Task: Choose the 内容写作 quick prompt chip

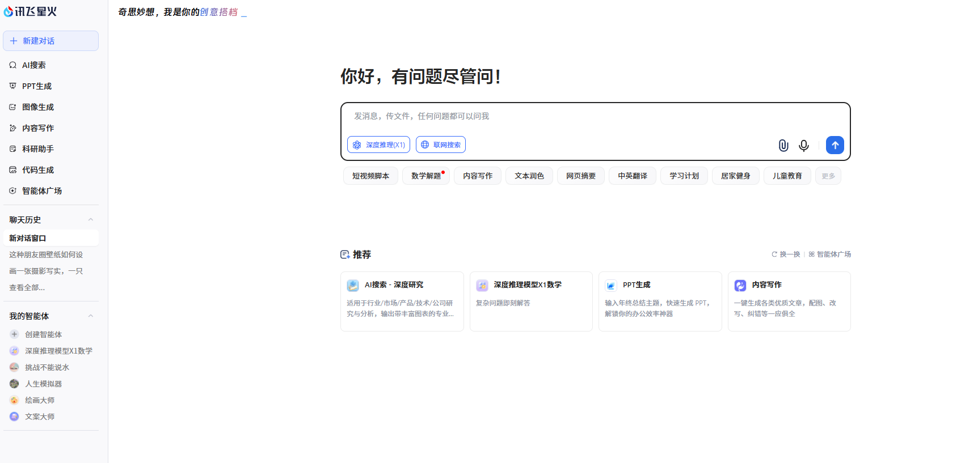Action: (478, 176)
